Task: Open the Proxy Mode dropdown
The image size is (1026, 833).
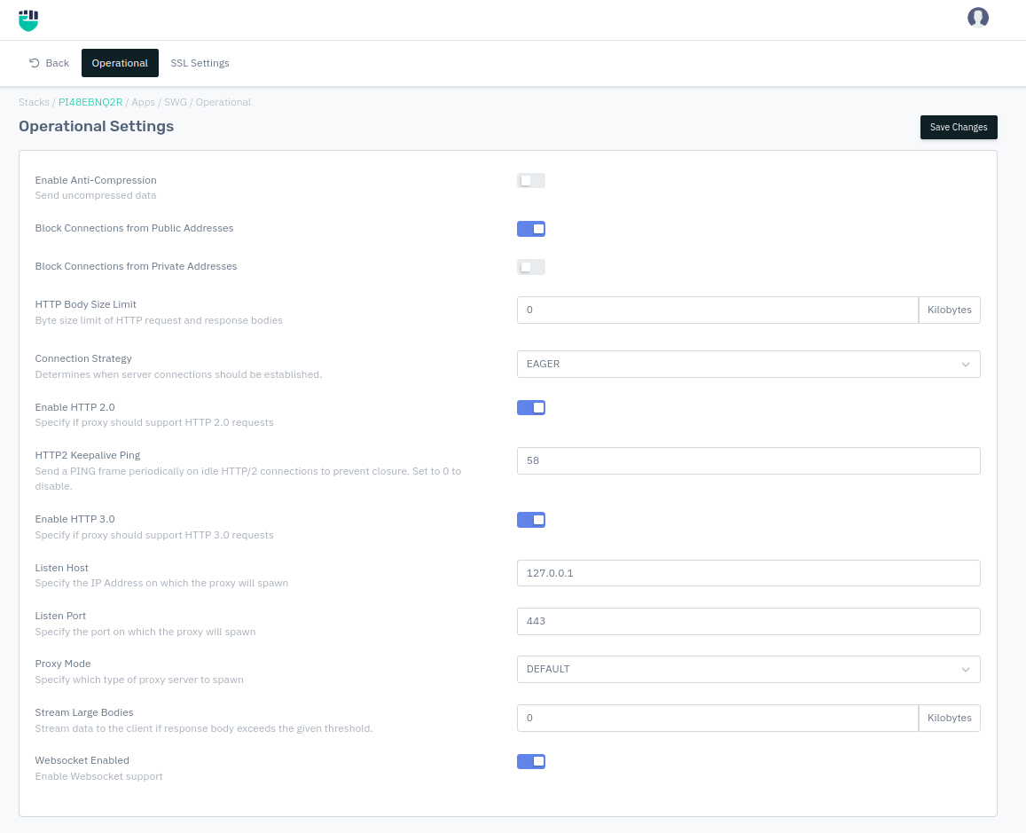Action: click(748, 669)
